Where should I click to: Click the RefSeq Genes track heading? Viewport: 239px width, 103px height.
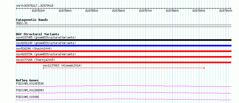click(x=27, y=80)
